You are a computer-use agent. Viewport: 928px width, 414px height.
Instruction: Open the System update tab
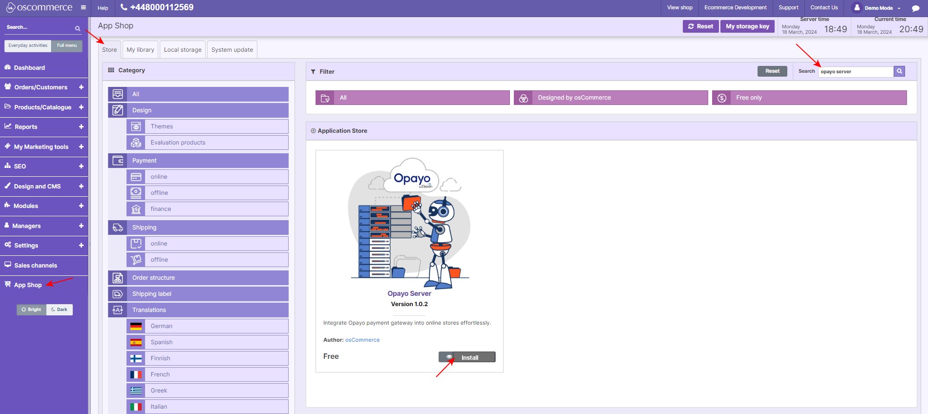(232, 50)
